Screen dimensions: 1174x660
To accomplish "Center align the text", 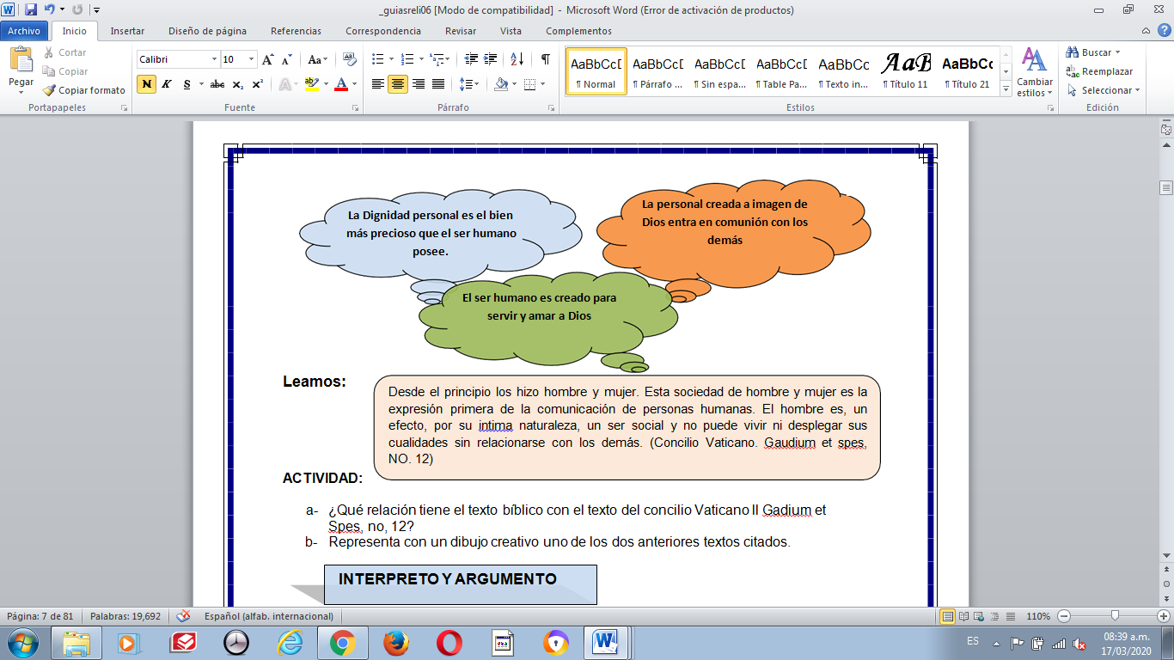I will pyautogui.click(x=397, y=84).
